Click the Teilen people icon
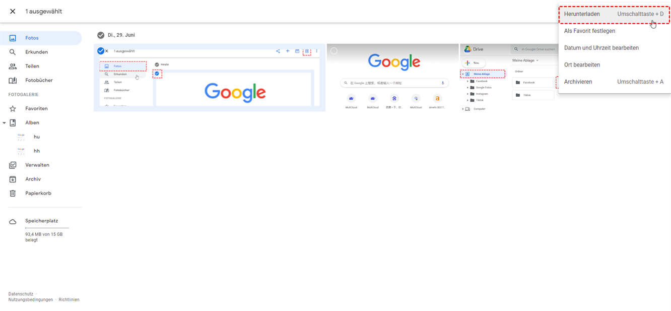Image resolution: width=671 pixels, height=311 pixels. click(x=13, y=66)
